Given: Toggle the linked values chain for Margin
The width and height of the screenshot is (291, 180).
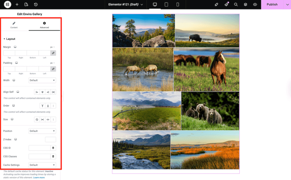Looking at the screenshot, I should click(53, 53).
